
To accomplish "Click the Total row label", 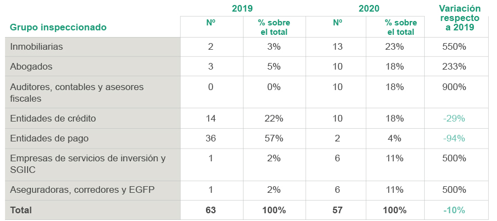I will click(x=21, y=210).
